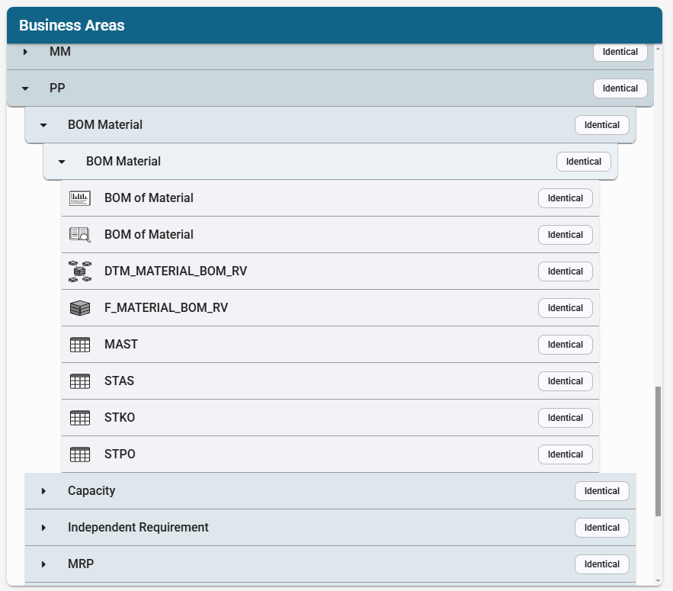
Task: Expand the MM business area
Action: point(25,52)
